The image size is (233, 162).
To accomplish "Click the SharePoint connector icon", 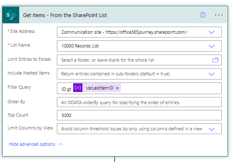I will coord(11,15).
